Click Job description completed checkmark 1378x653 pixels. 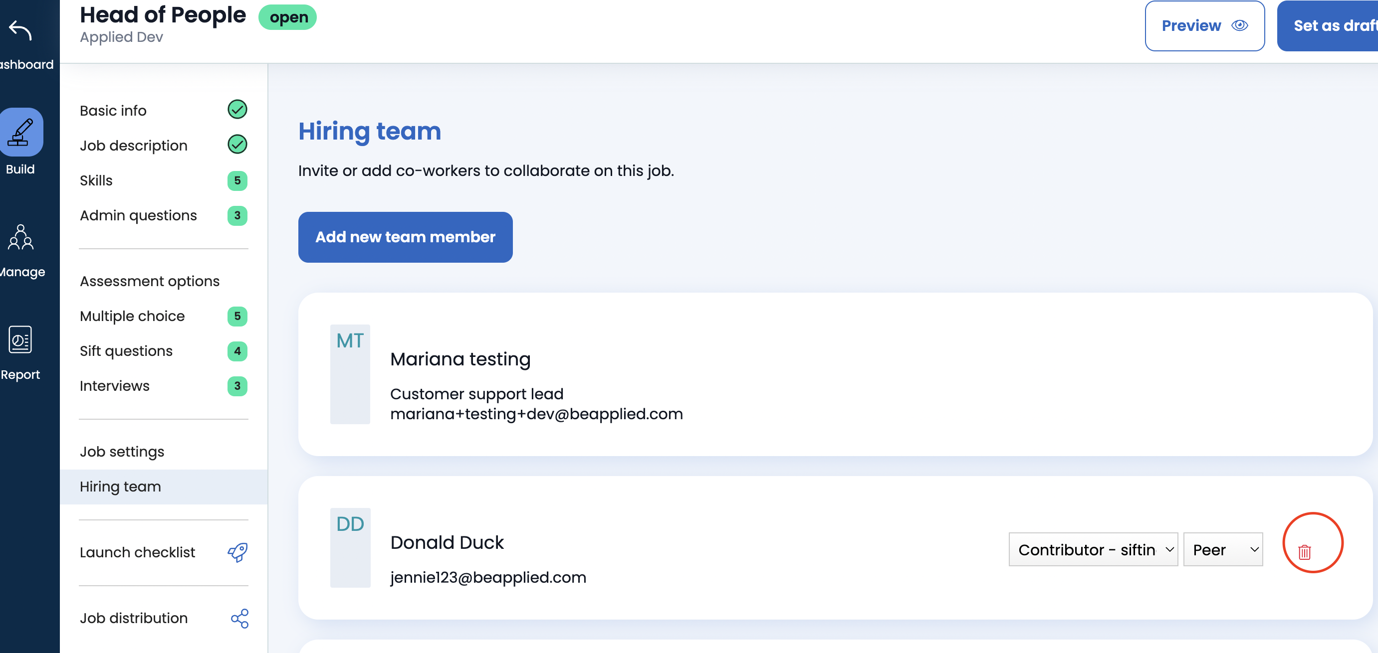click(x=237, y=144)
